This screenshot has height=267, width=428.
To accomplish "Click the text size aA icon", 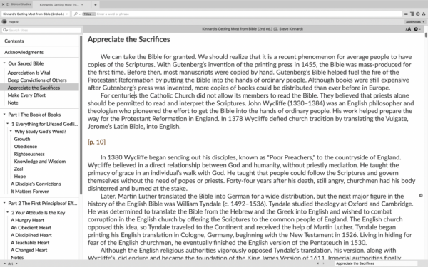I will (408, 29).
